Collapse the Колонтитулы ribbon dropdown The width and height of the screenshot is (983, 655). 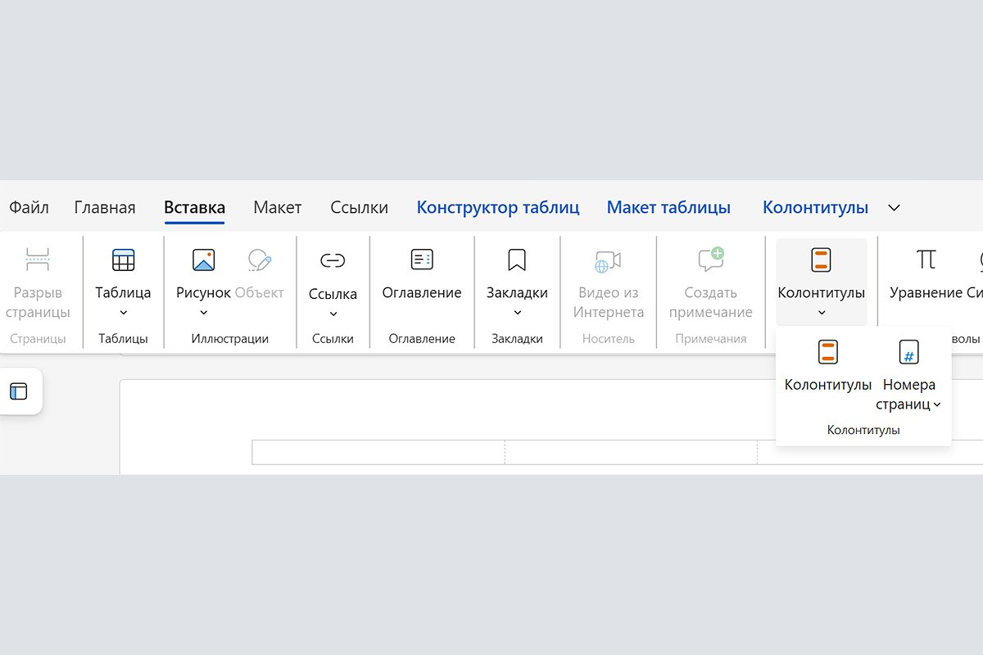(x=821, y=313)
